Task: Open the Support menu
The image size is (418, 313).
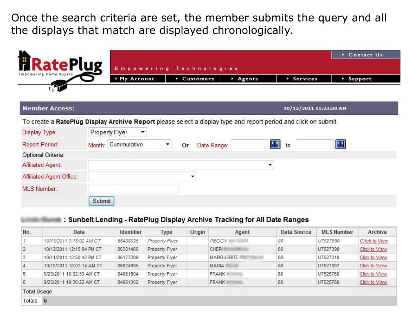Action: click(366, 79)
